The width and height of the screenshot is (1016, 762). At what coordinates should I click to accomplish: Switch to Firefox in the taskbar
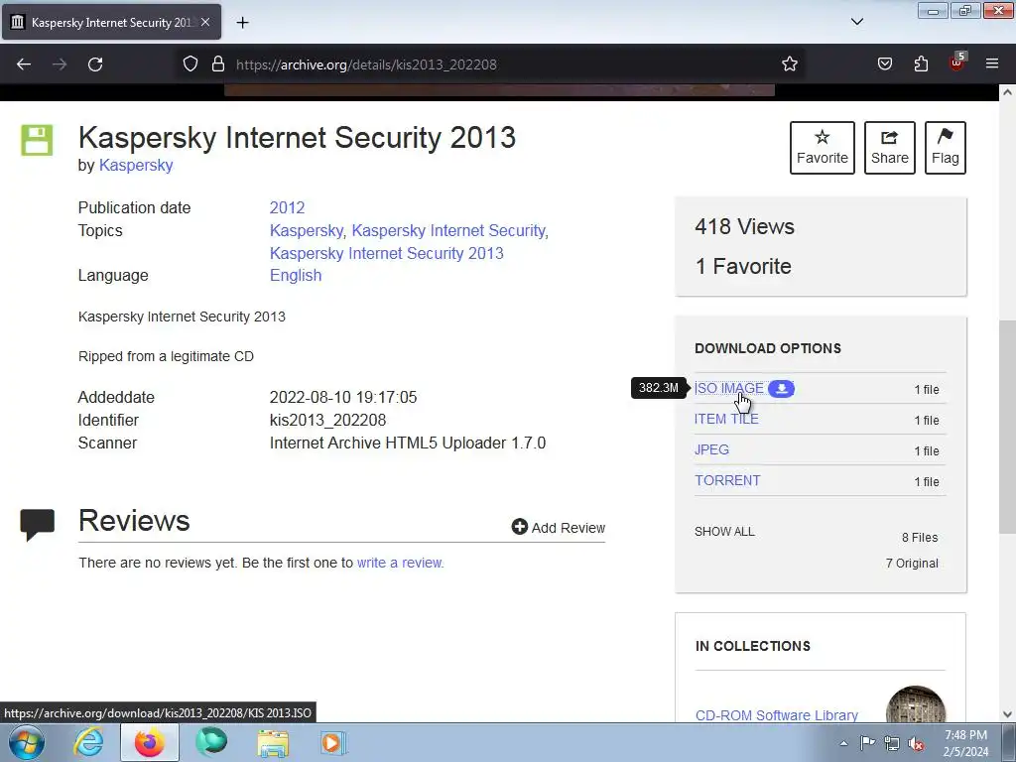click(150, 743)
